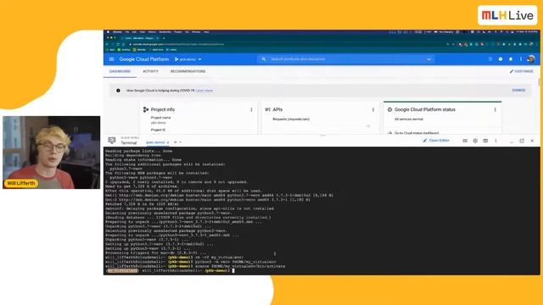This screenshot has height=305, width=543.
Task: Follow the Learn more link in COVID banner
Action: [204, 91]
